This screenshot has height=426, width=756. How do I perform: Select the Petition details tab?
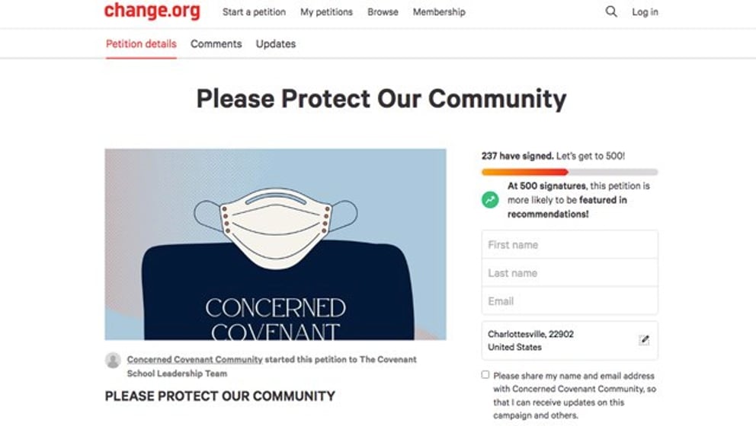141,44
